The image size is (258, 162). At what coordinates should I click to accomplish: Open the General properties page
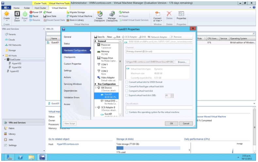pos(68,37)
